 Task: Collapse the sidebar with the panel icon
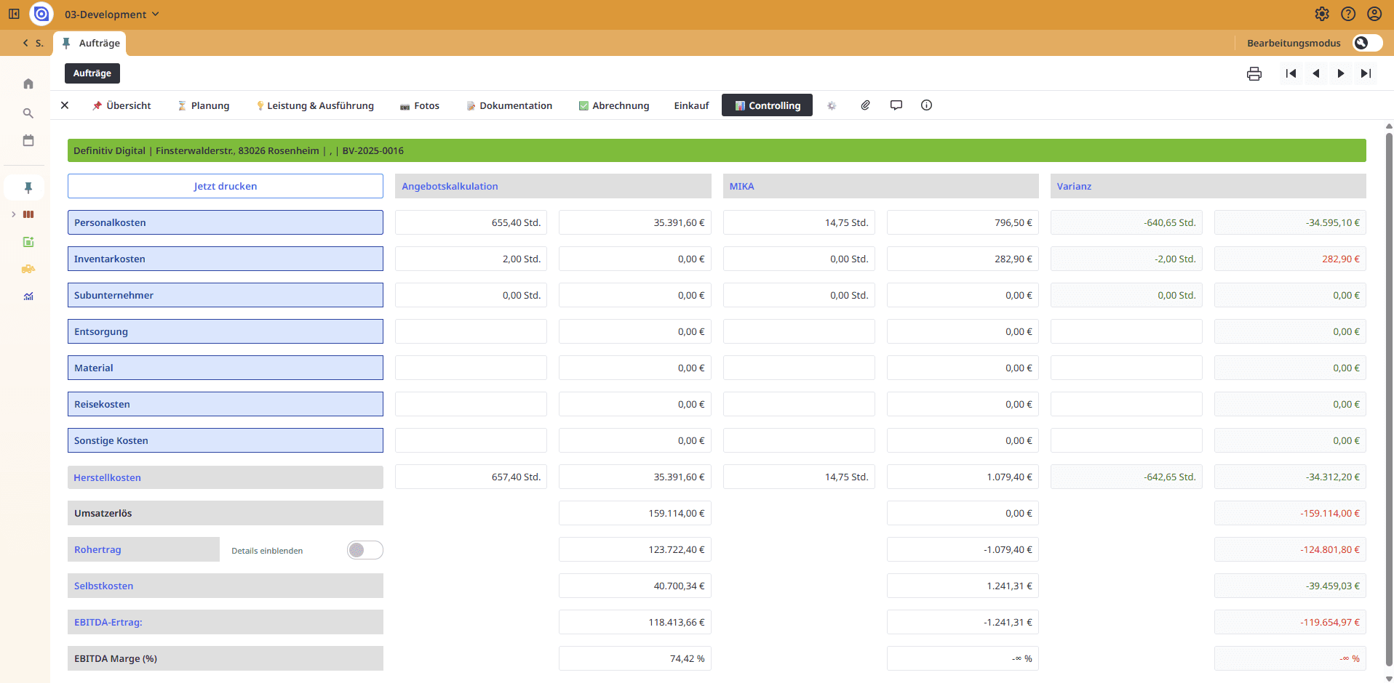click(x=13, y=14)
